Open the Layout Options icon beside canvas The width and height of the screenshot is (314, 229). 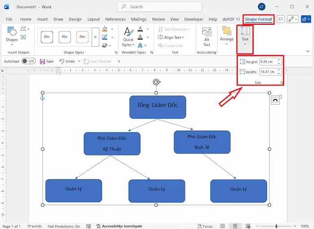click(x=275, y=101)
